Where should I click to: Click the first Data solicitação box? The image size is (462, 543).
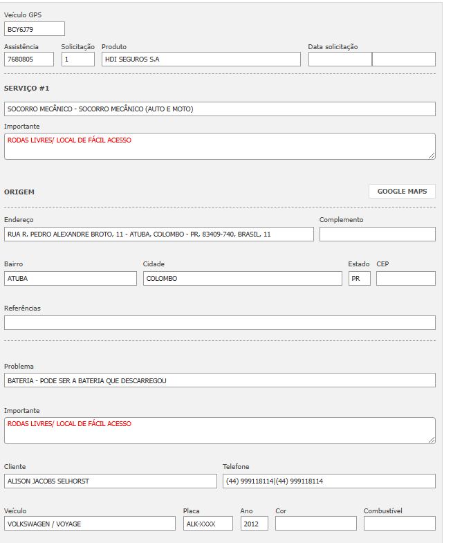coord(340,59)
